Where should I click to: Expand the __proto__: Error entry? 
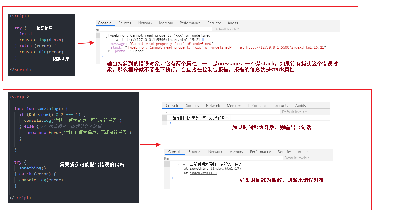(109, 51)
